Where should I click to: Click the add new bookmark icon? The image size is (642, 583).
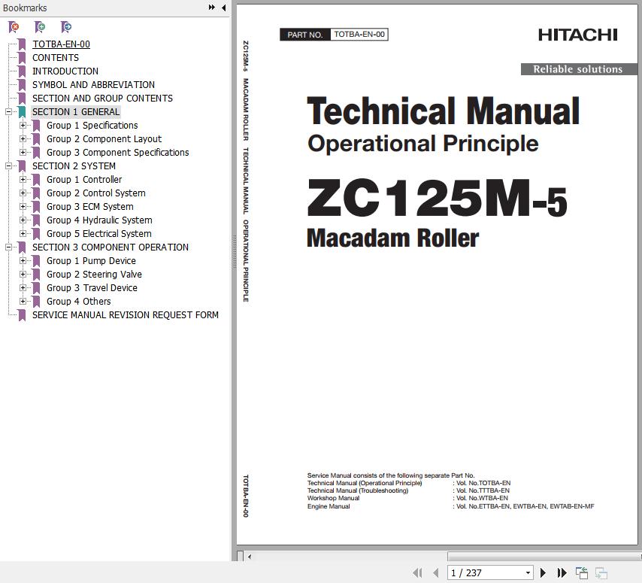40,27
